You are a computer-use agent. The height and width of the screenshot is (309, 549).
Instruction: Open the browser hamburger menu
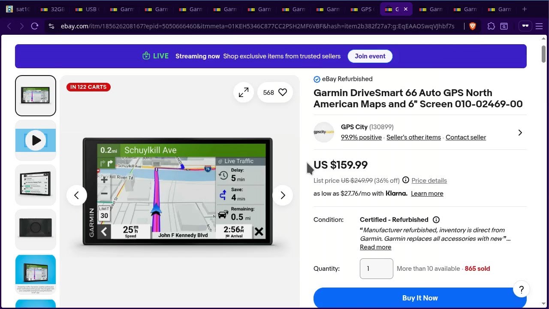tap(539, 26)
